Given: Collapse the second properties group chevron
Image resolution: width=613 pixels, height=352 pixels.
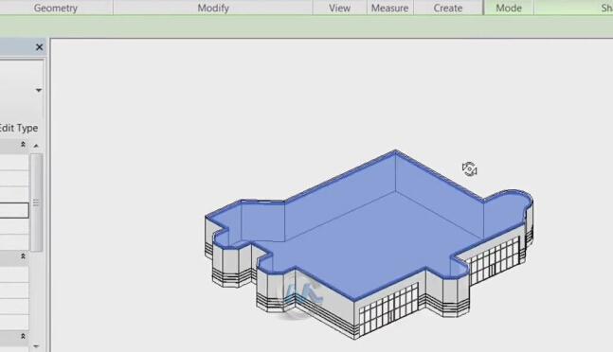Looking at the screenshot, I should (x=23, y=256).
